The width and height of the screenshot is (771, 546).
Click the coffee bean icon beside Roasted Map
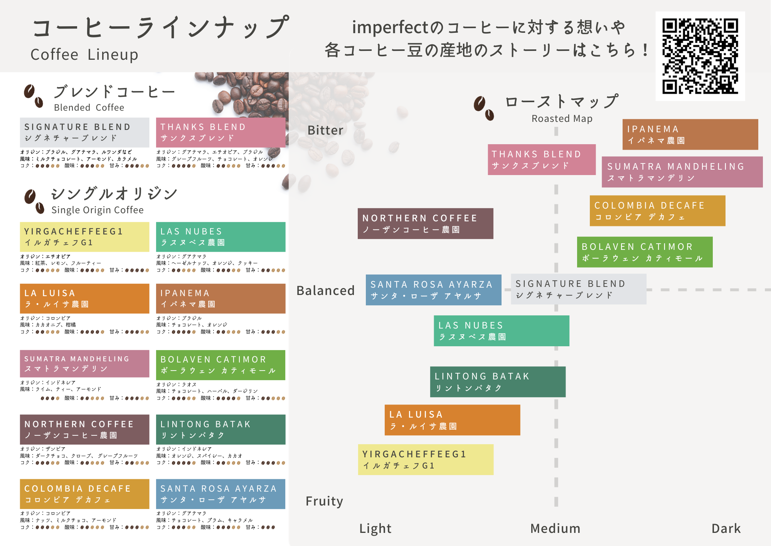coord(483,108)
